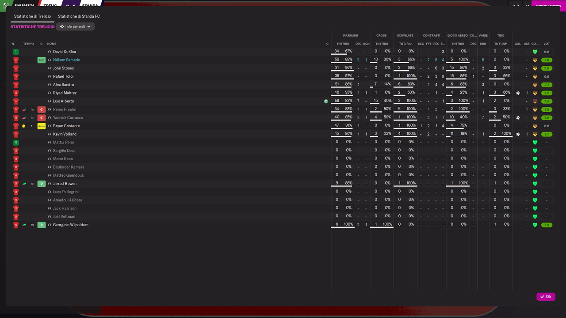
Task: Click the yellow Amm badge for Bryan Cristante
Action: point(42,126)
